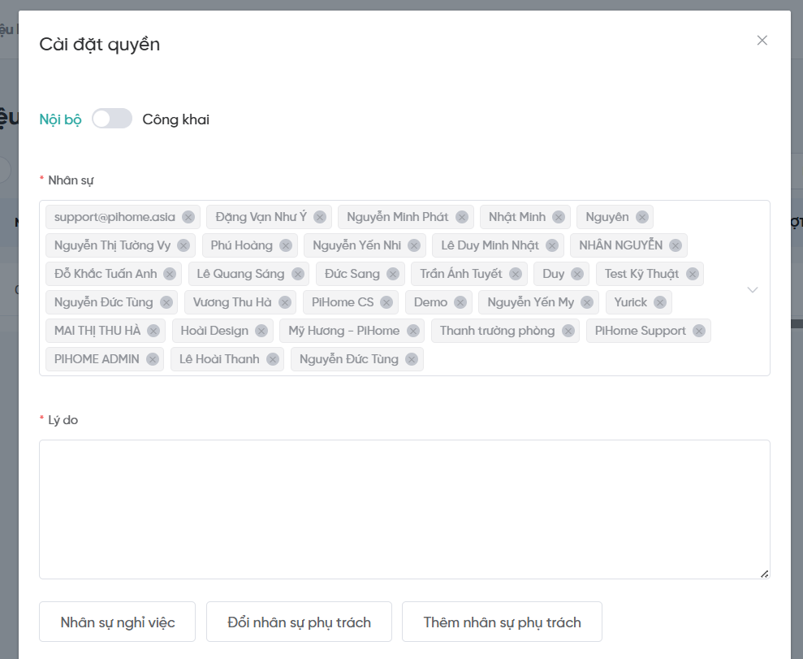Toggle Nội bộ / Công khai switch
803x659 pixels.
[112, 119]
